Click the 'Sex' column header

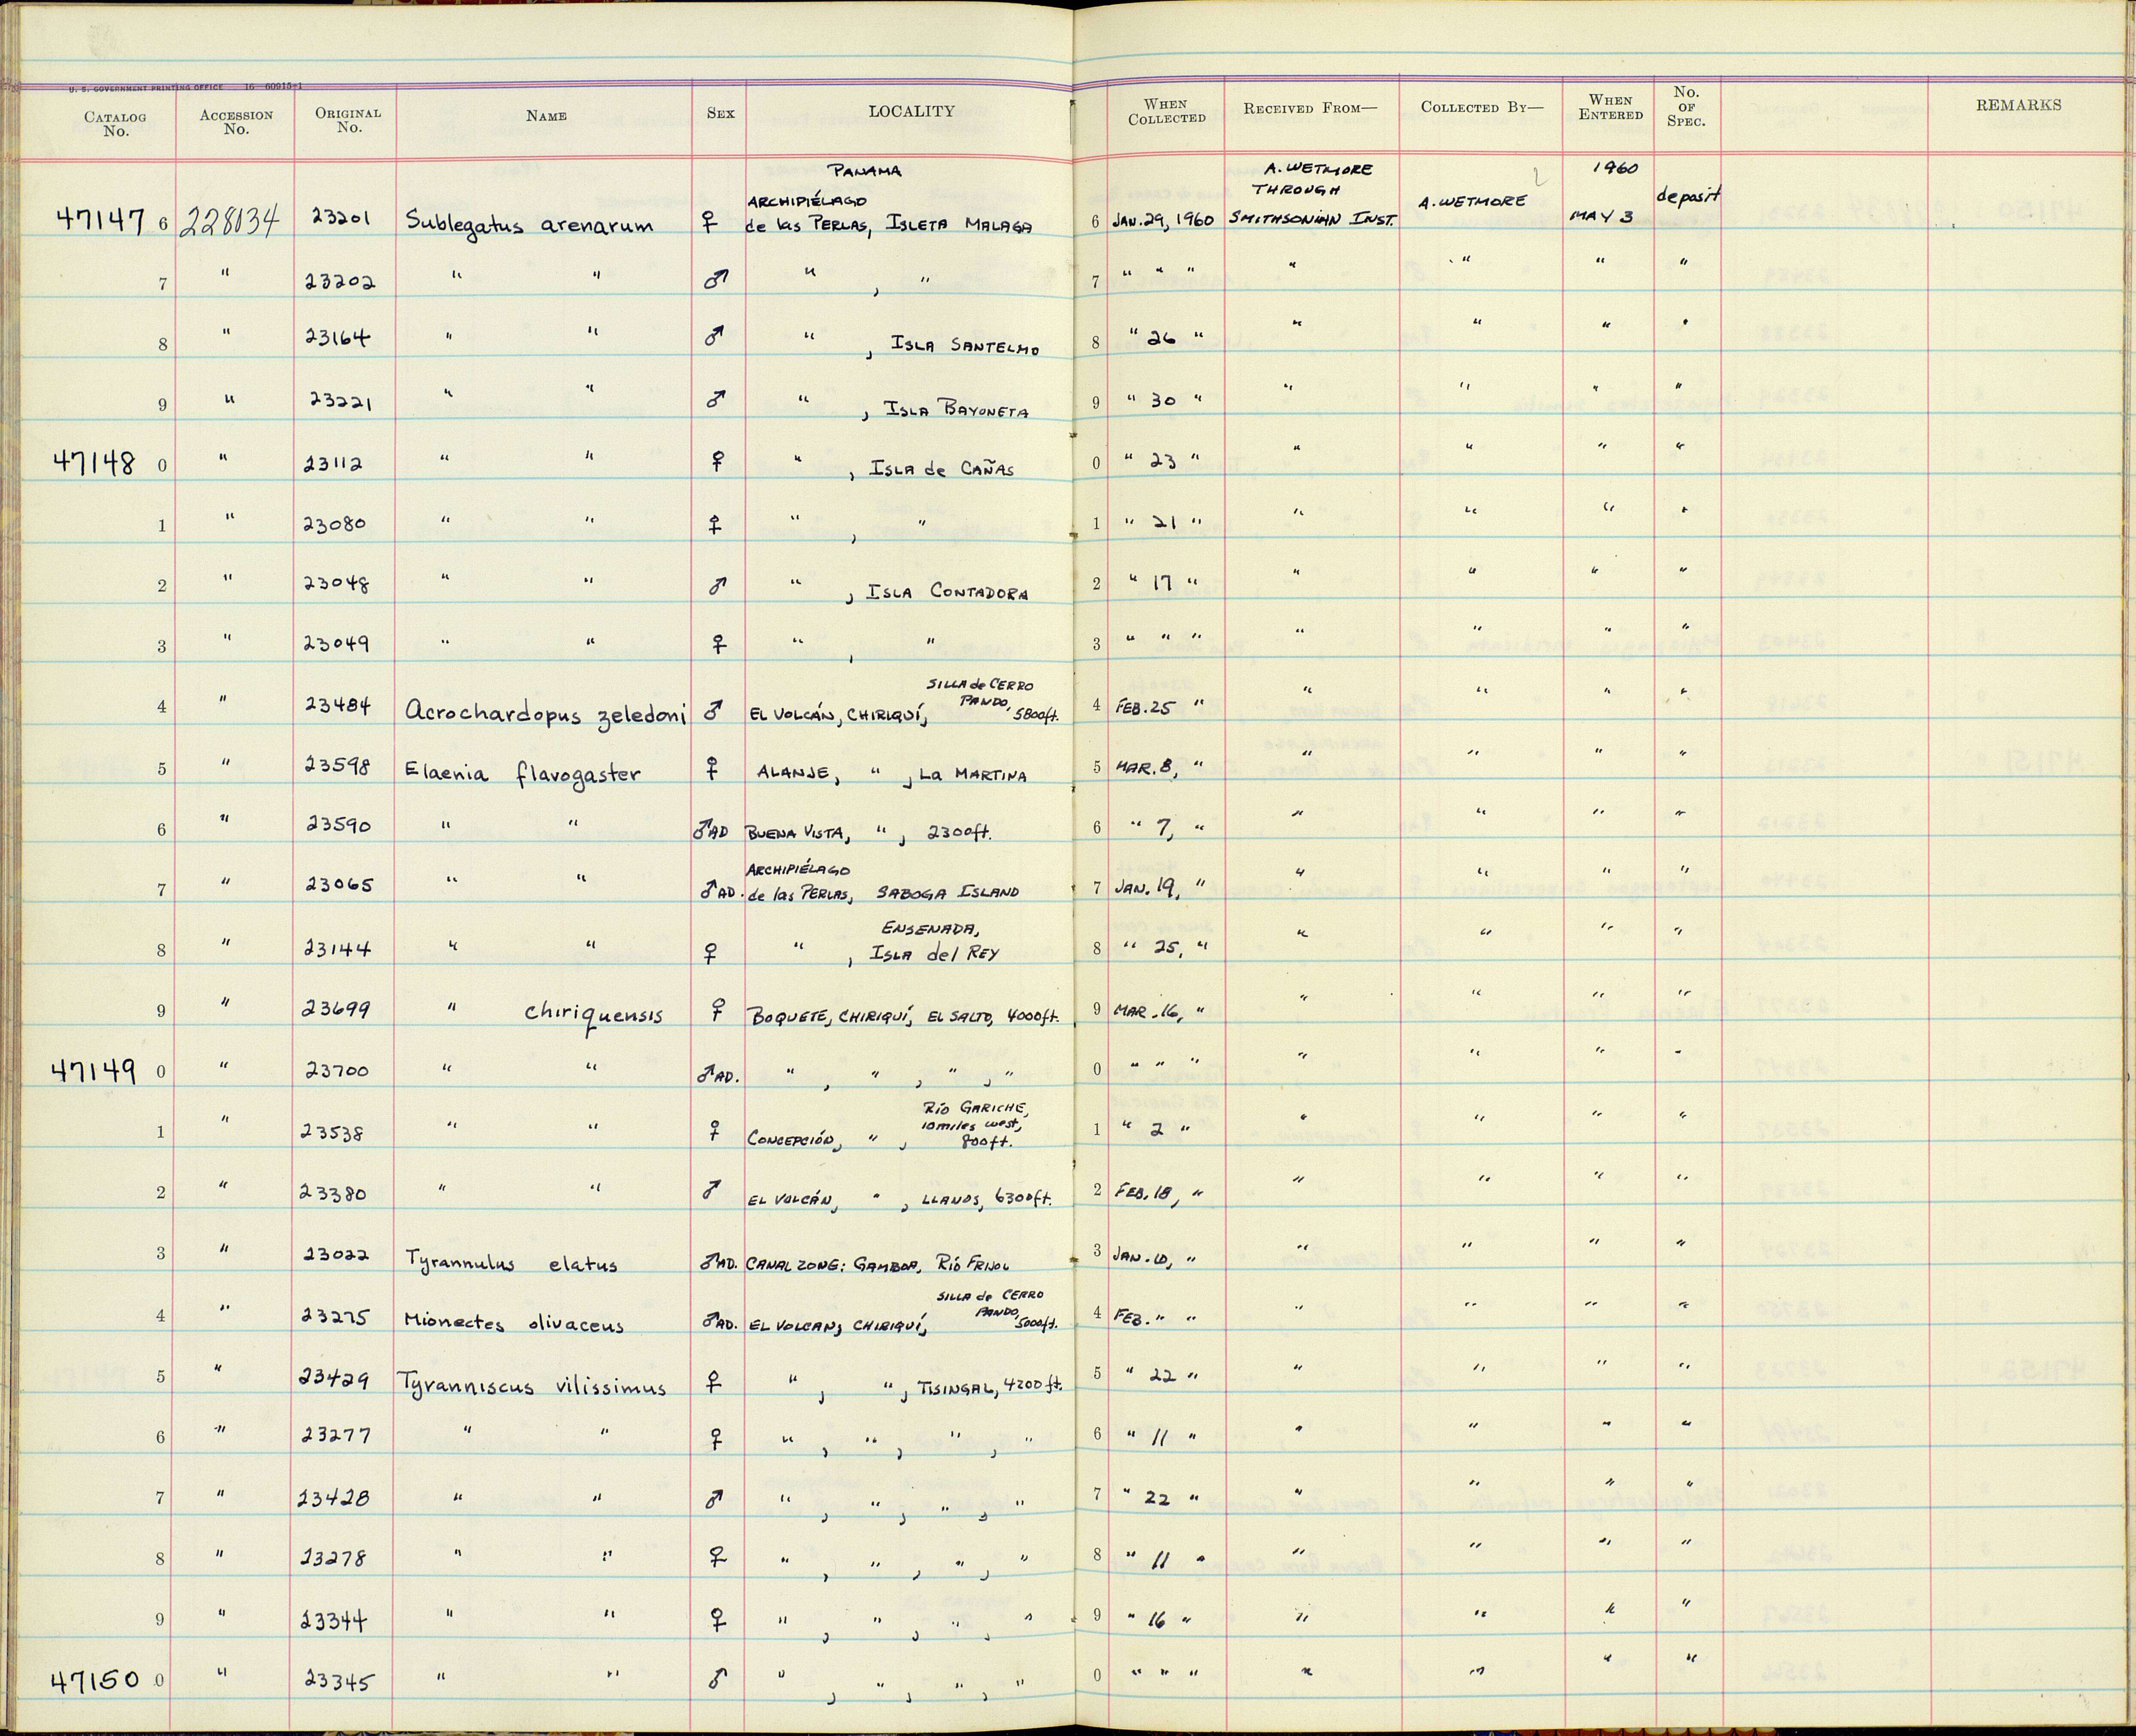point(720,113)
